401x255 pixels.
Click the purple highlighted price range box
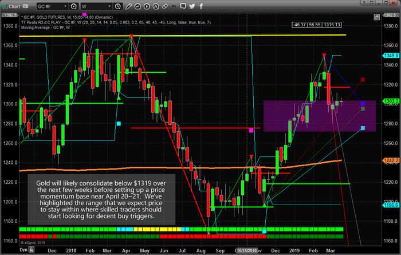(x=320, y=116)
